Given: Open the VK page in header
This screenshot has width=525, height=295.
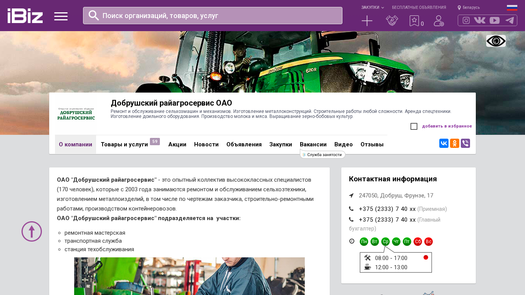Looking at the screenshot, I should click(x=480, y=20).
